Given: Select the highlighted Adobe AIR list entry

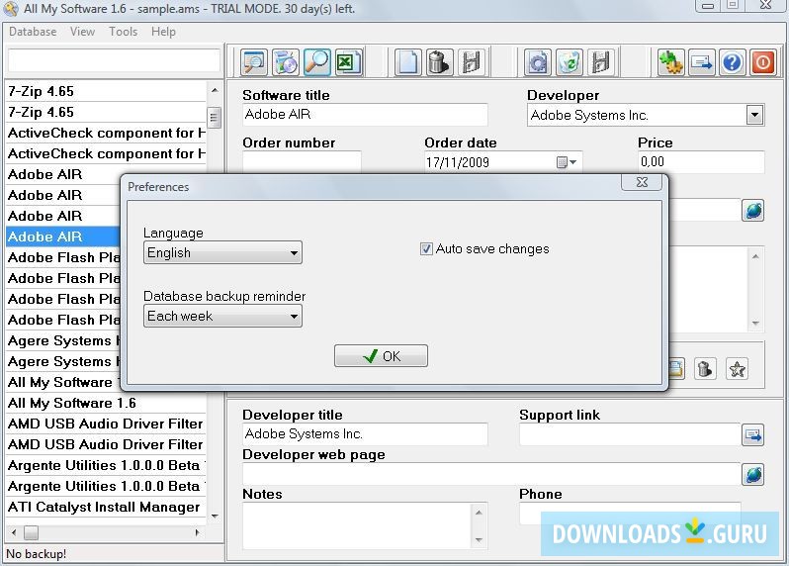Looking at the screenshot, I should tap(64, 236).
